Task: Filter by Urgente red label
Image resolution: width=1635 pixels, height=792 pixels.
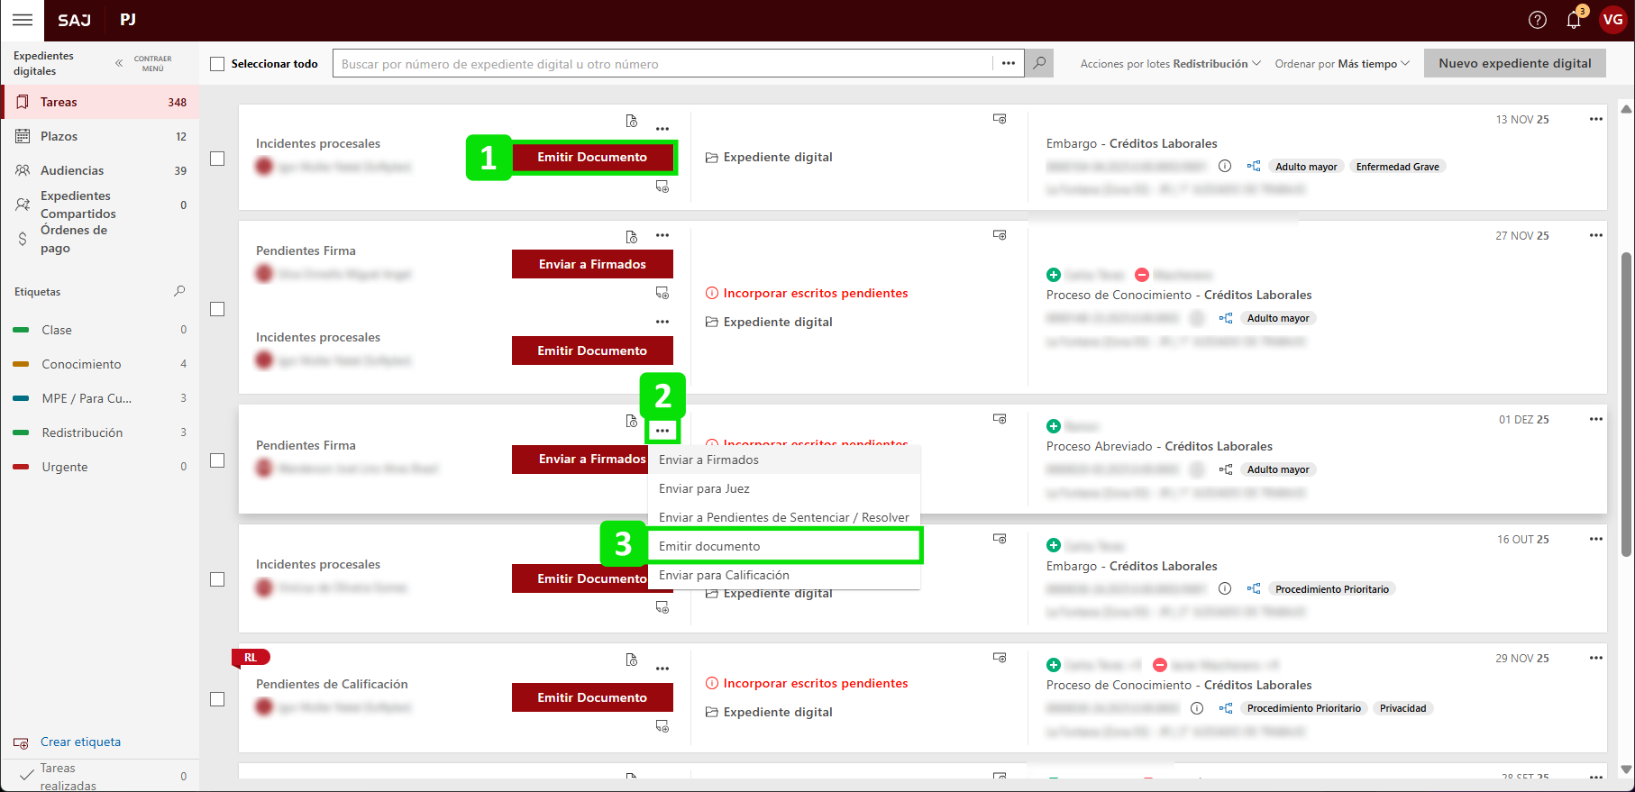Action: click(100, 467)
